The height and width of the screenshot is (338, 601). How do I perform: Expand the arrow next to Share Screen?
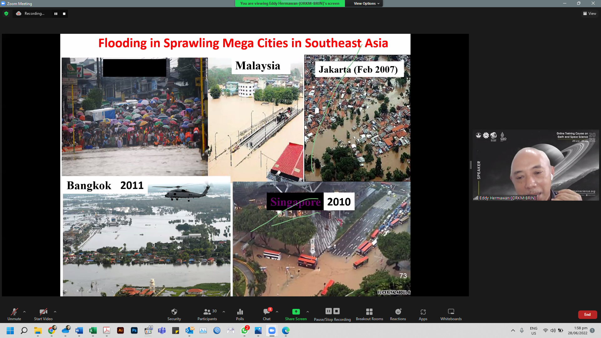click(308, 312)
